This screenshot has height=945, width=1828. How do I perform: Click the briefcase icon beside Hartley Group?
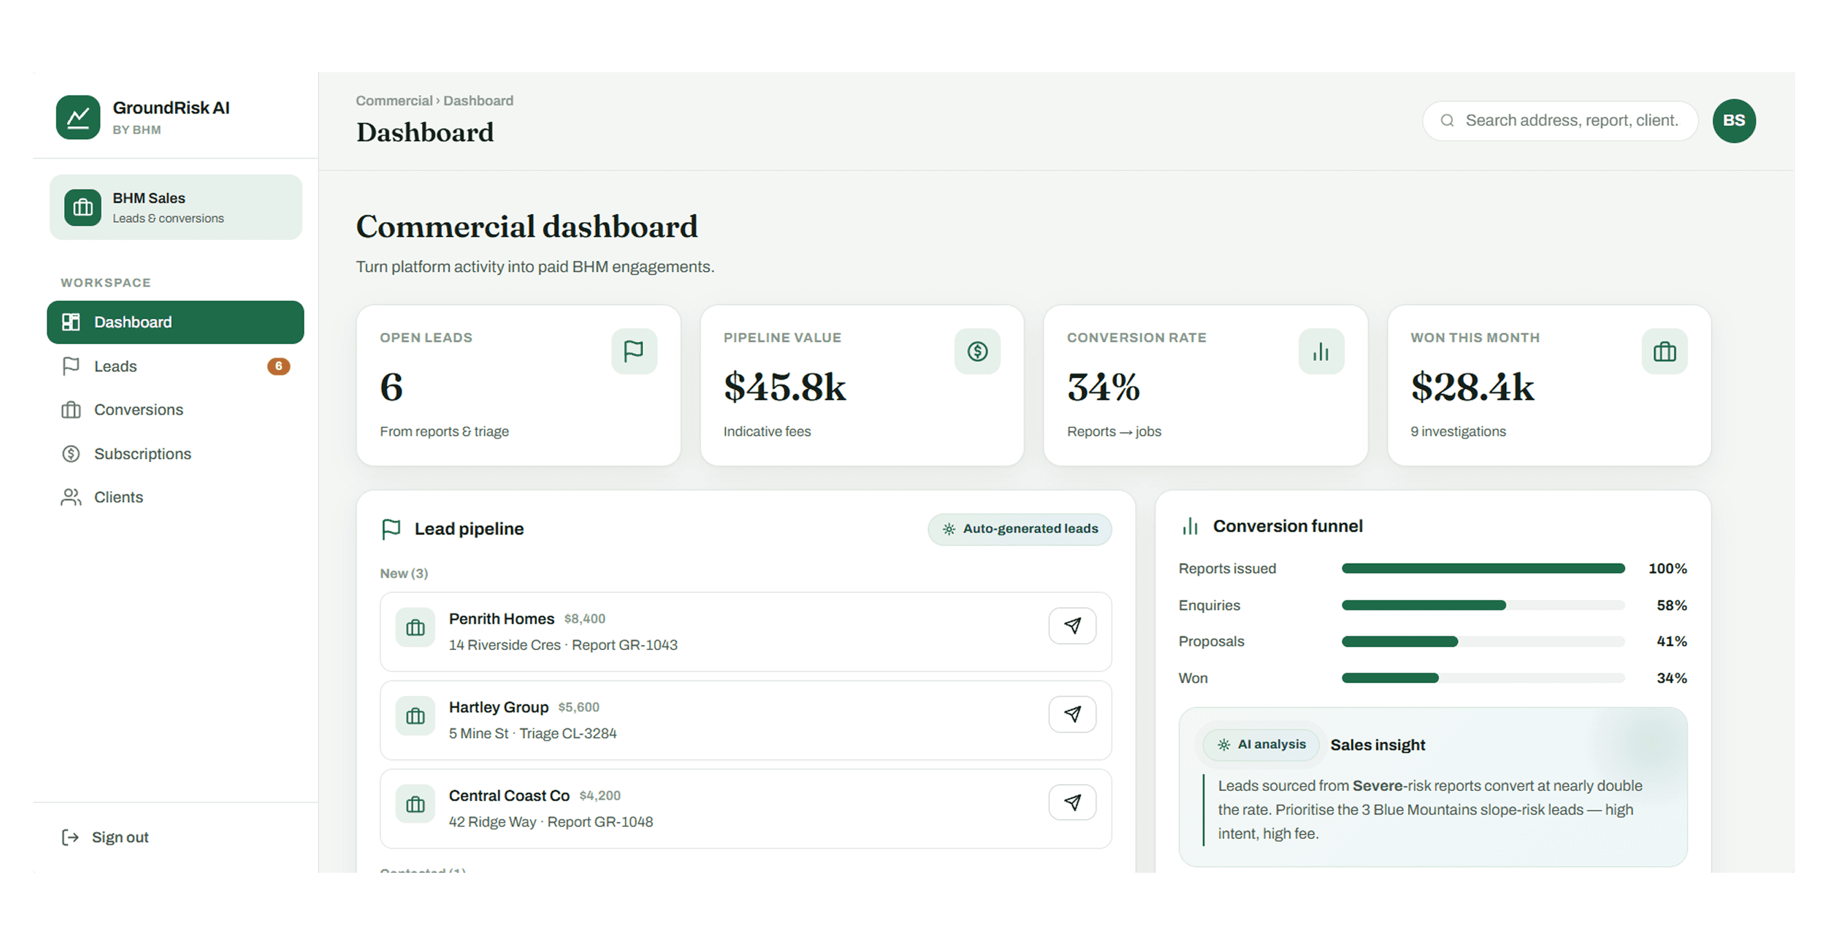tap(415, 716)
